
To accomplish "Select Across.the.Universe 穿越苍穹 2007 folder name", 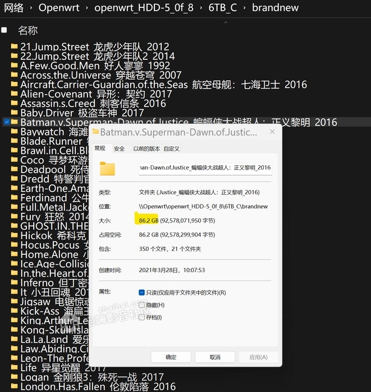I will 100,75.
